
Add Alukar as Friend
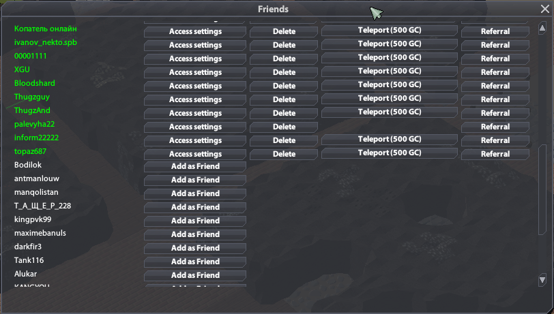[x=195, y=275]
